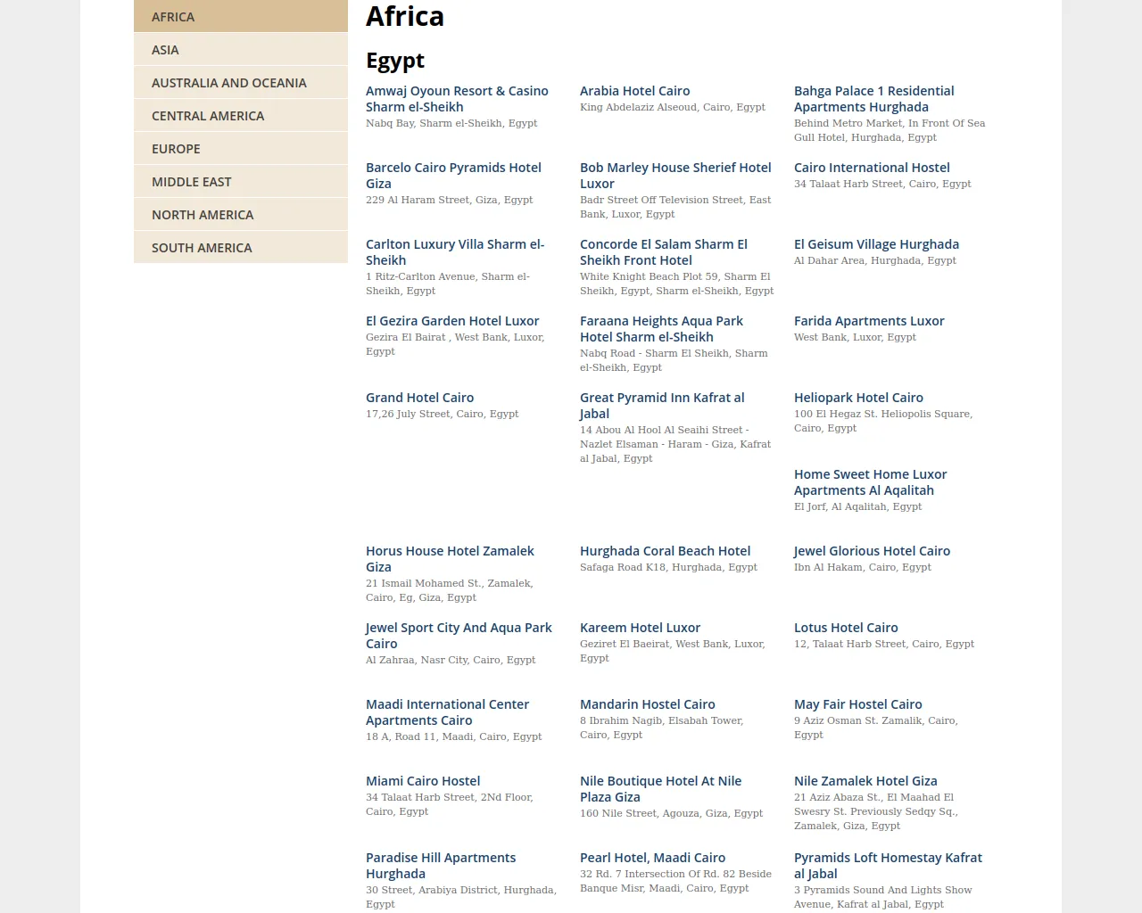The height and width of the screenshot is (913, 1142).
Task: Open Jewel Glorious Hotel Cairo page
Action: tap(872, 551)
